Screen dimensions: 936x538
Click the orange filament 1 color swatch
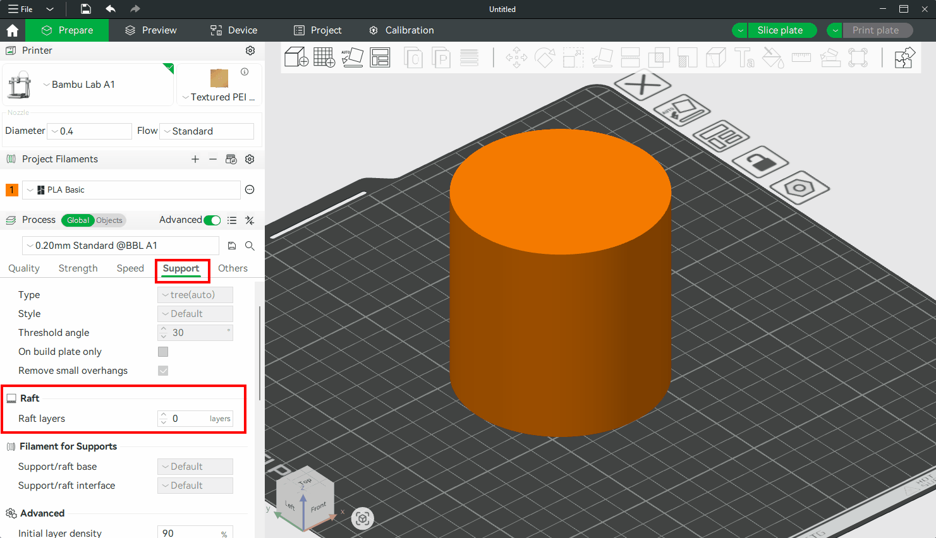11,190
